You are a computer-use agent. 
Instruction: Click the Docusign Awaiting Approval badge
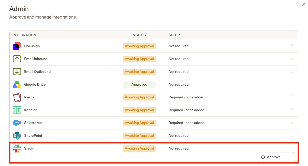[x=139, y=46]
